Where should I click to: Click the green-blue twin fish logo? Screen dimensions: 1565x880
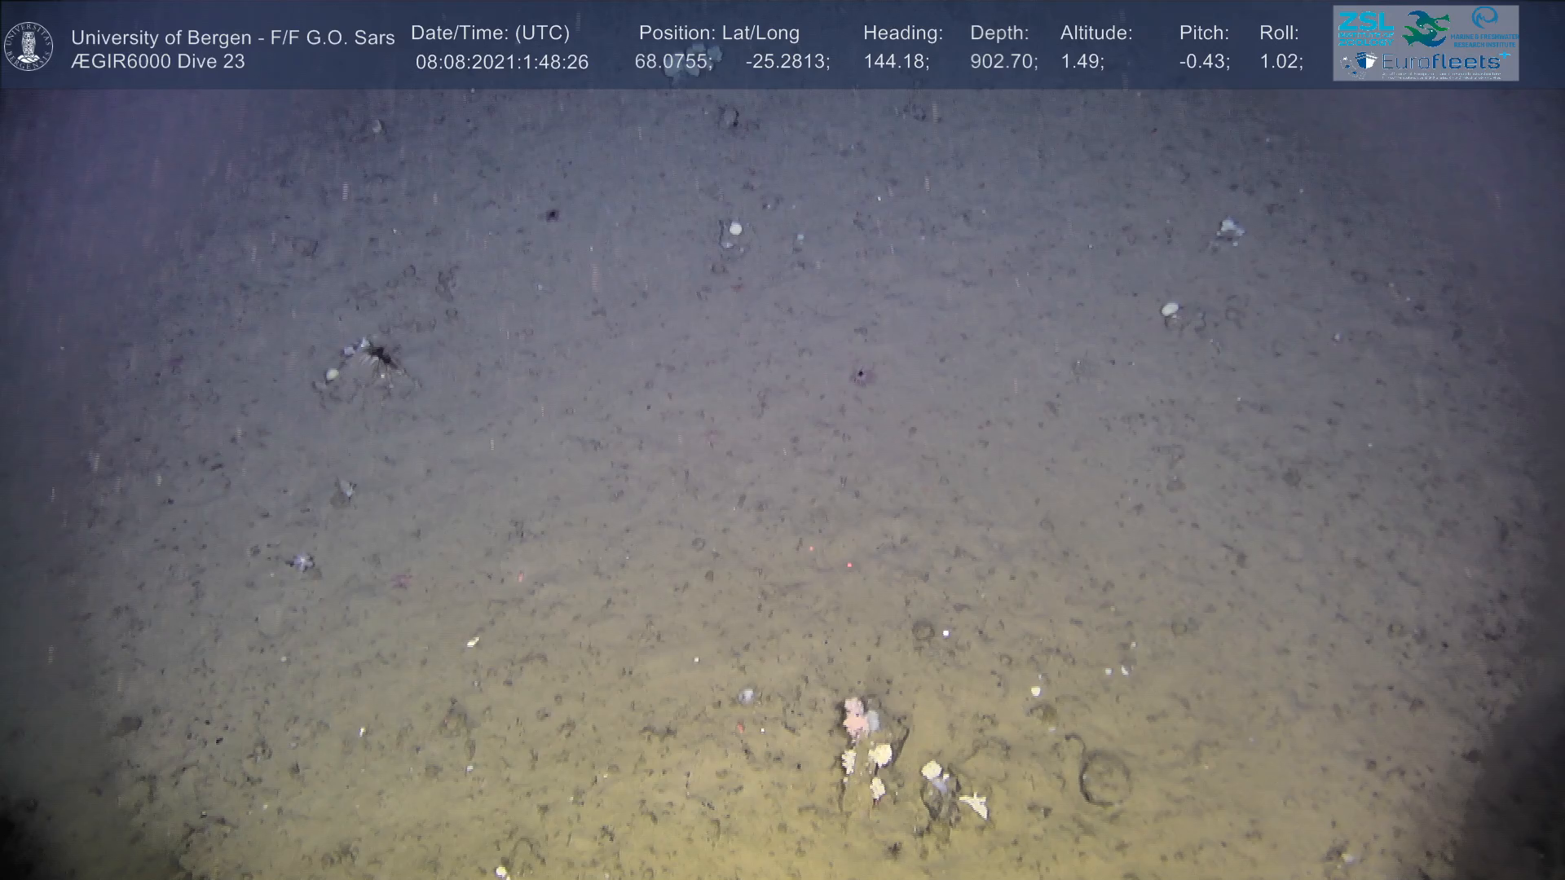point(1426,29)
